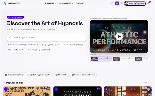Click the target icon on Focus and Concentration
The width and height of the screenshot is (155, 96).
tap(73, 75)
